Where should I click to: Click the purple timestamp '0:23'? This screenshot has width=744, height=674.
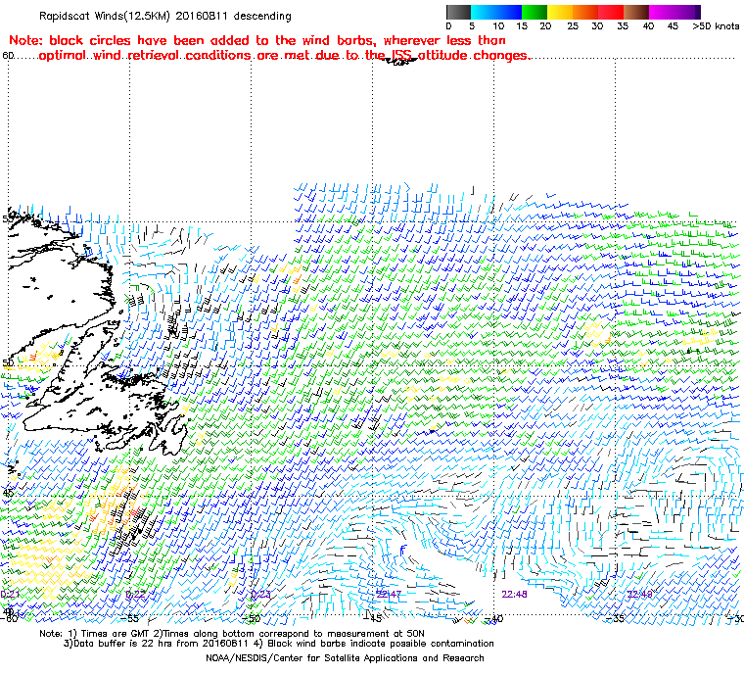tap(260, 595)
